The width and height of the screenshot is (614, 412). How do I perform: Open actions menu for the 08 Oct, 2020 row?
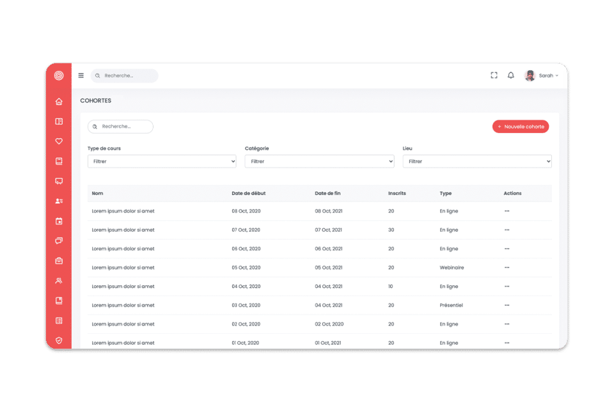(x=507, y=211)
